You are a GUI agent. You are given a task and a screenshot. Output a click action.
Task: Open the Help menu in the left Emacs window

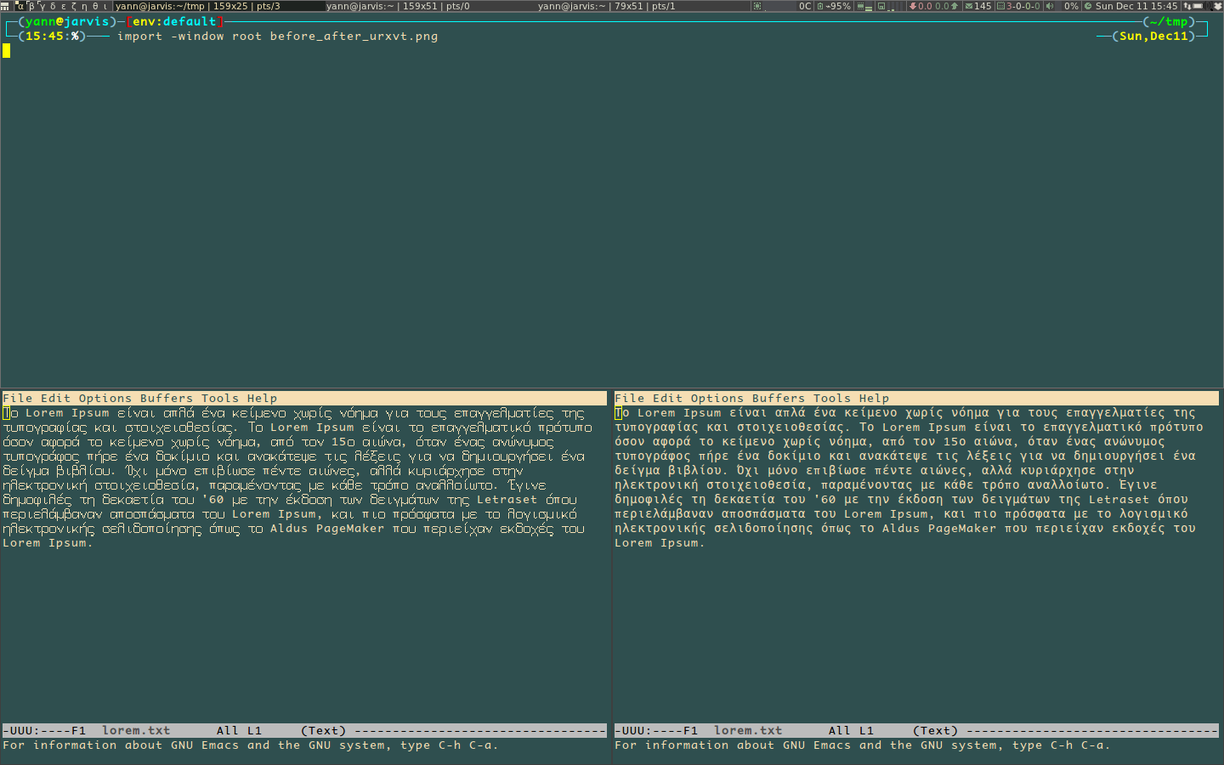pos(263,398)
